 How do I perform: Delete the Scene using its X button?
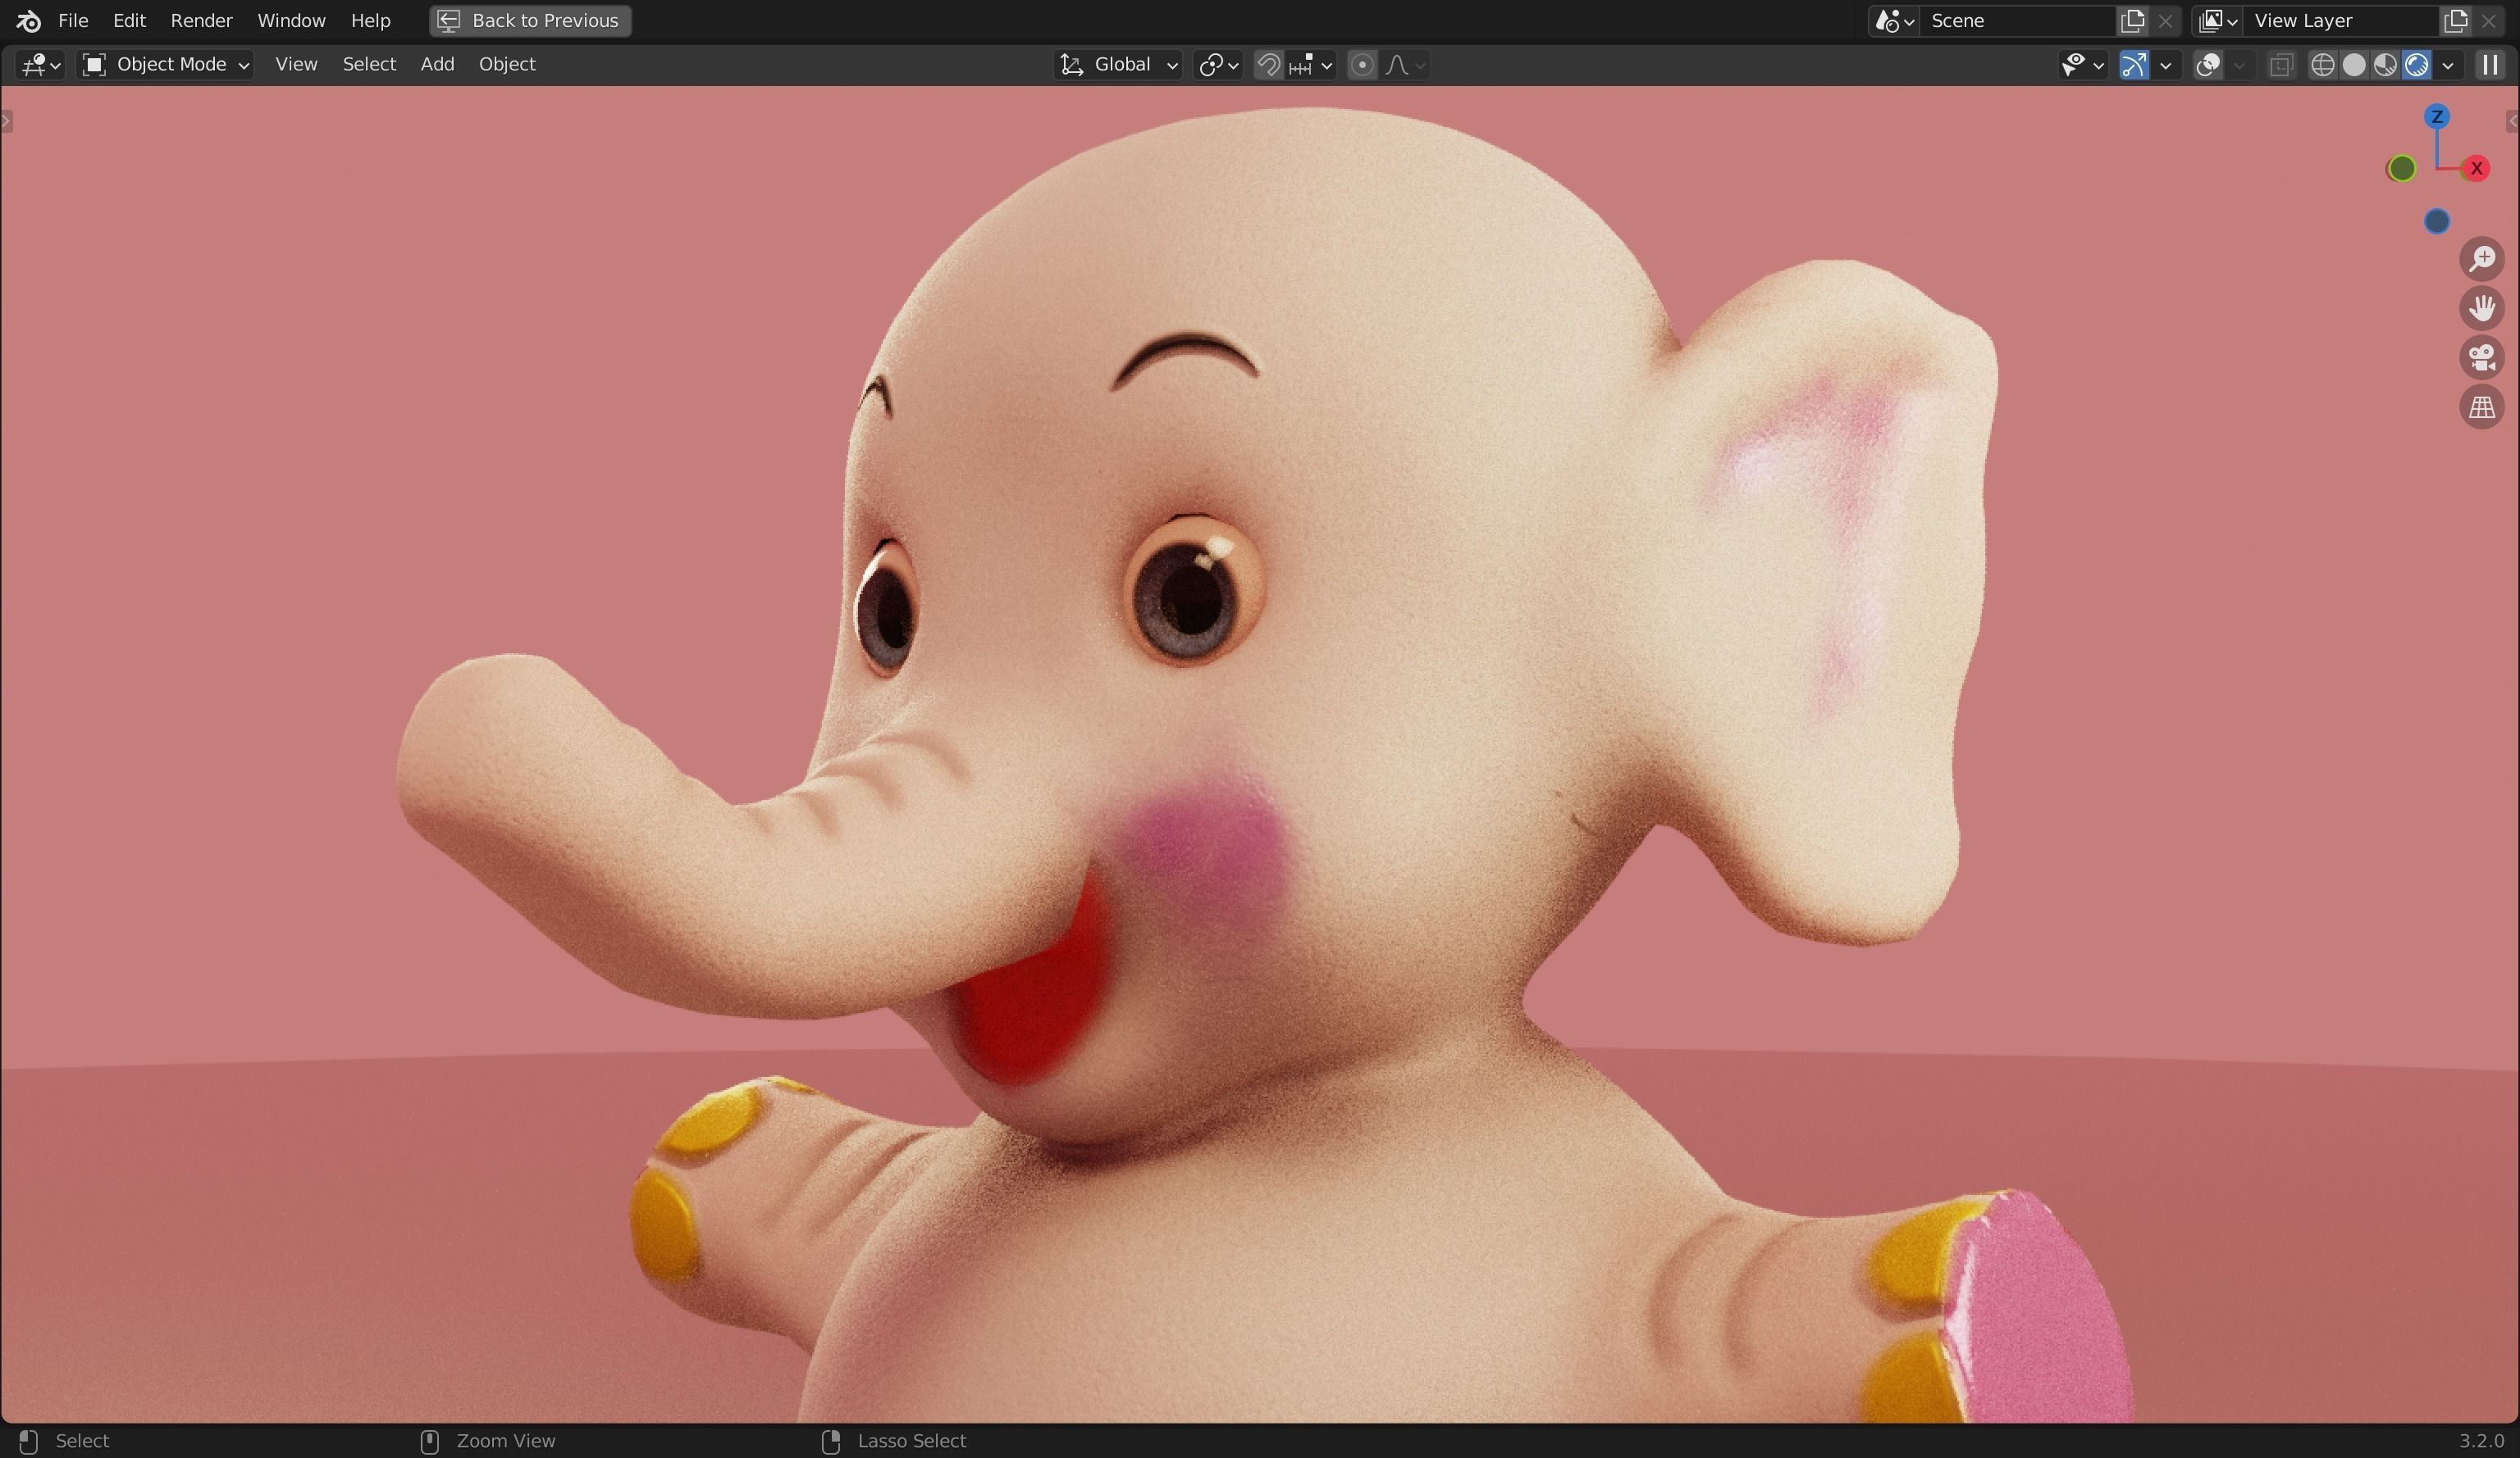[x=2166, y=21]
